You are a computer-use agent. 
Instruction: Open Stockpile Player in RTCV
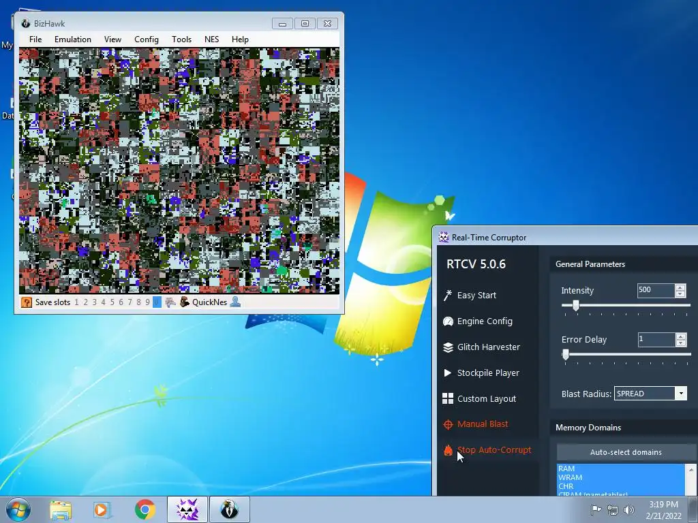(488, 373)
